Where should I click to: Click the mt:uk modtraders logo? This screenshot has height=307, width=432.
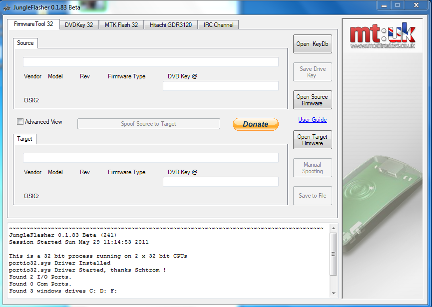[383, 35]
